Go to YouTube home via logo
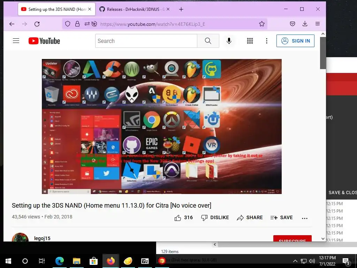 click(44, 41)
